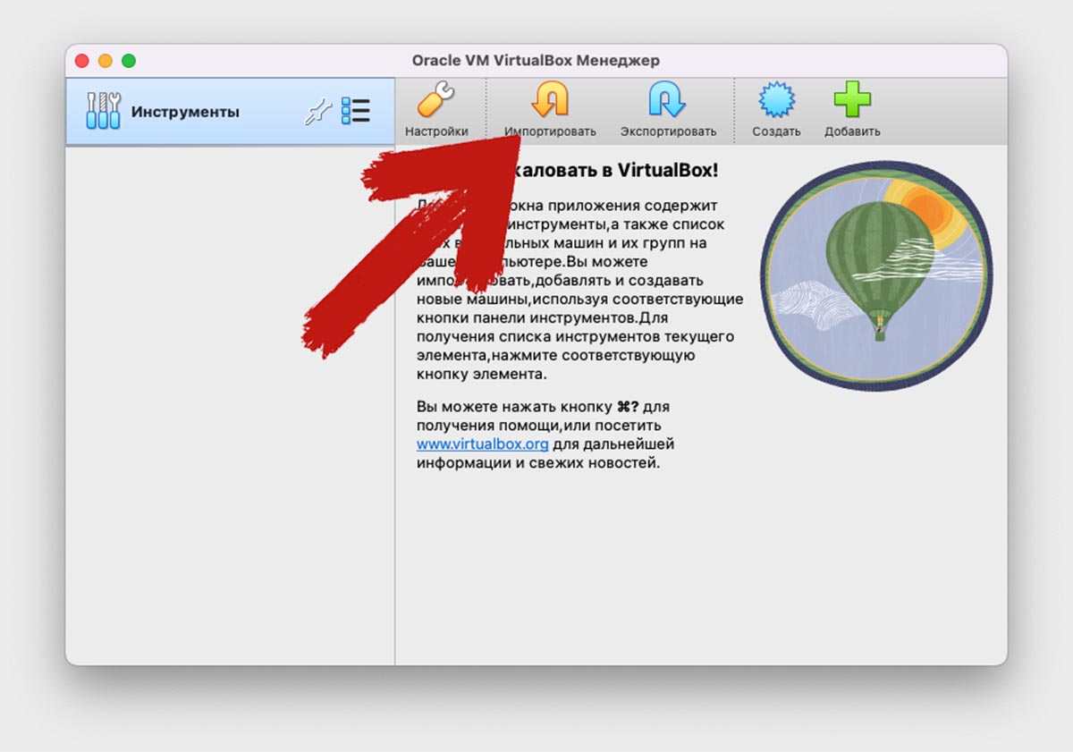The image size is (1073, 752).
Task: Click the Экспортировать export arrow icon
Action: click(x=667, y=100)
